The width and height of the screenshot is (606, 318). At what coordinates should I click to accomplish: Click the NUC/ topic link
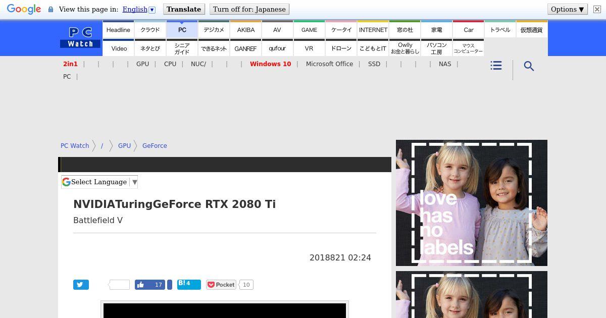tap(198, 64)
